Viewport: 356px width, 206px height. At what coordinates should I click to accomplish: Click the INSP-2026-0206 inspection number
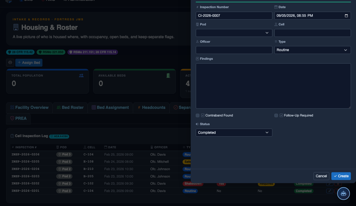[25, 154]
